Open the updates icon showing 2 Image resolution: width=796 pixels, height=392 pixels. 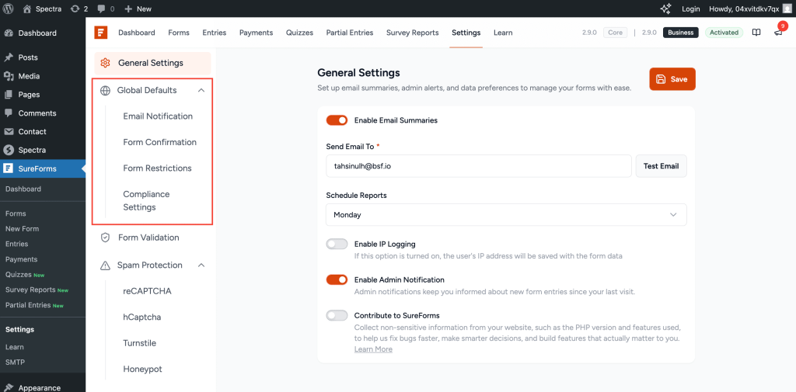click(x=75, y=9)
